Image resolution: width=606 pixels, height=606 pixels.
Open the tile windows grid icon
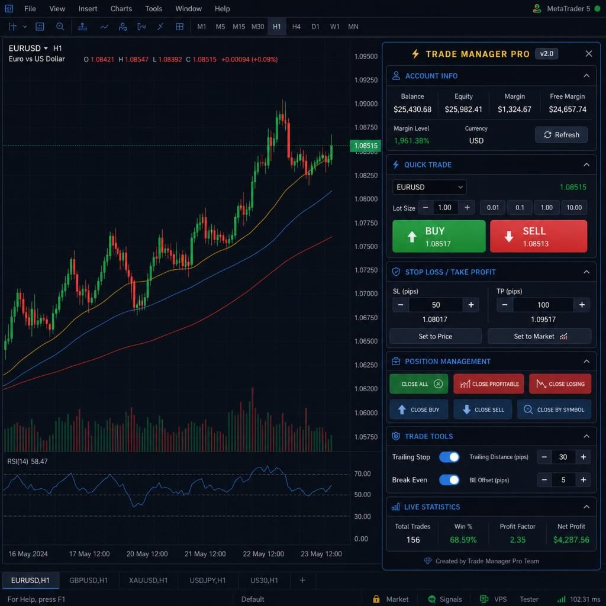pyautogui.click(x=179, y=27)
